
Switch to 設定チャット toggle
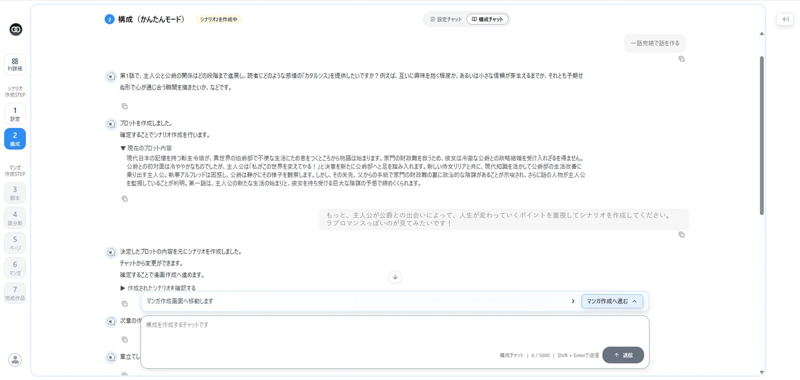point(446,19)
